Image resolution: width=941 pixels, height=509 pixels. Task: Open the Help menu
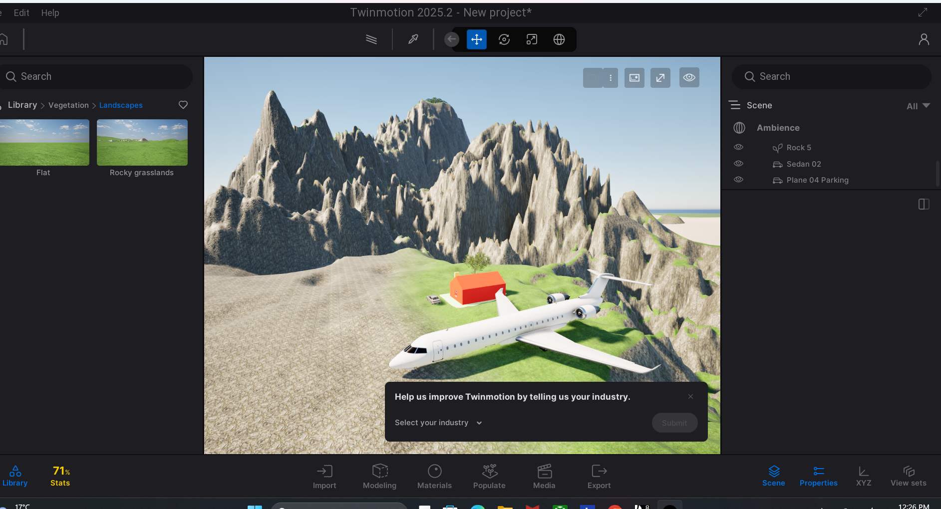[50, 13]
